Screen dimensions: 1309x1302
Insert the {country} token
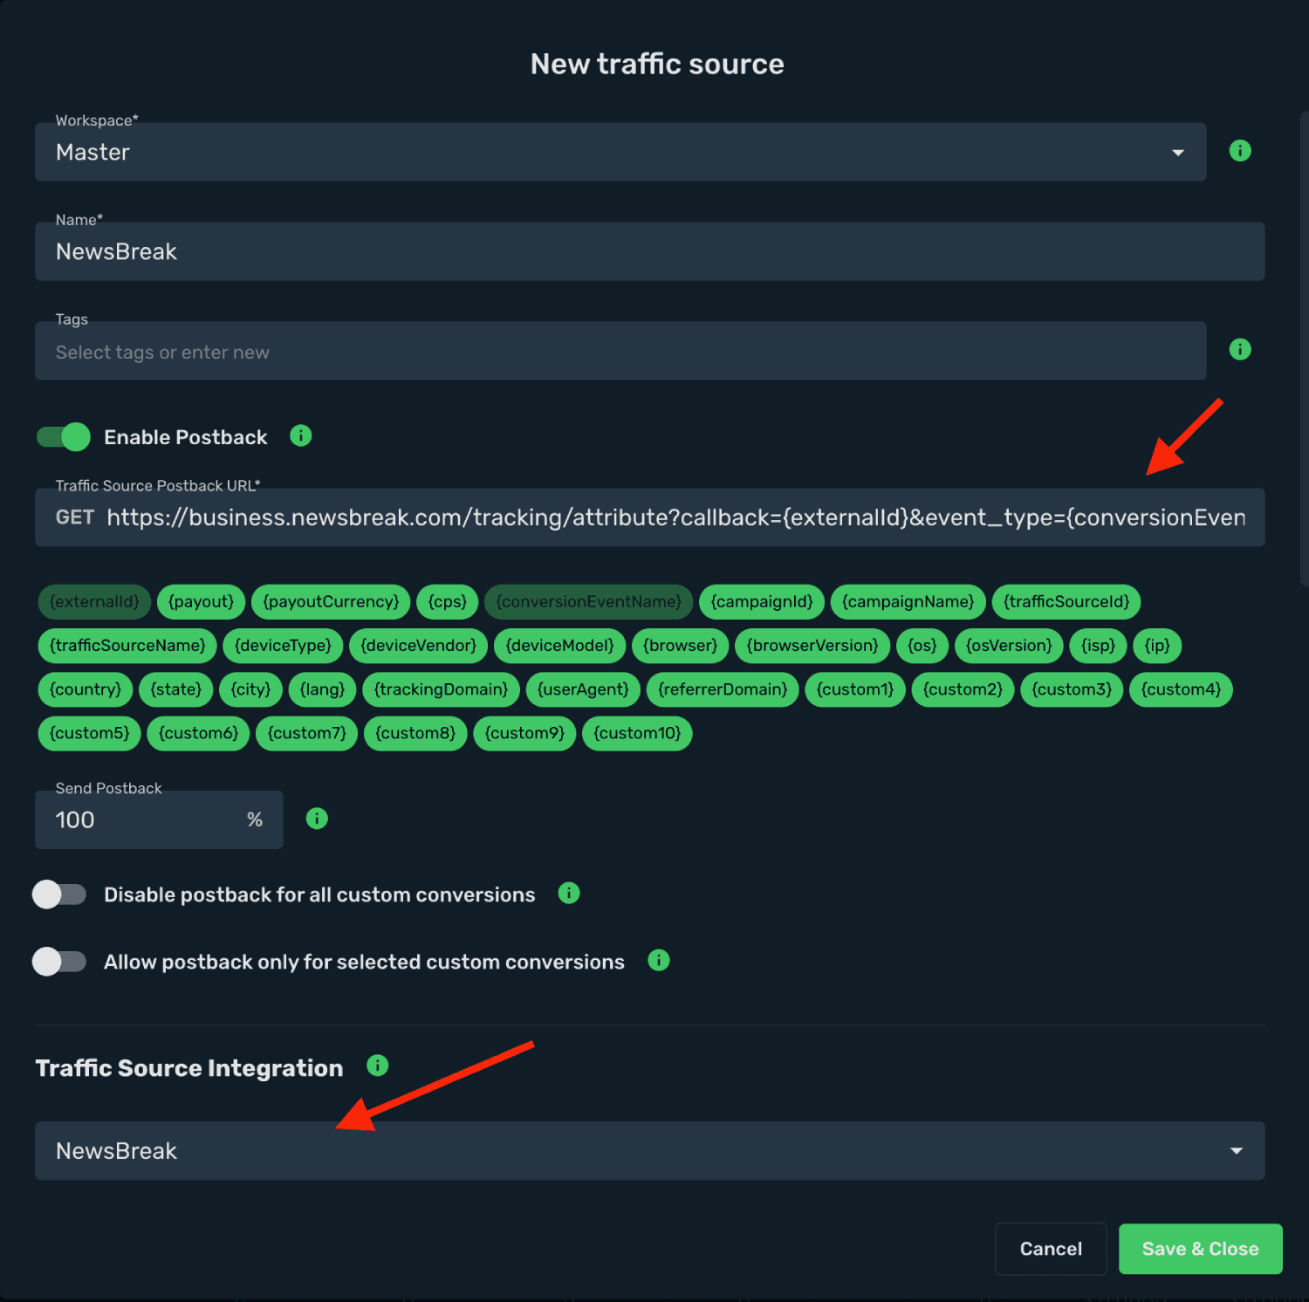(x=86, y=689)
